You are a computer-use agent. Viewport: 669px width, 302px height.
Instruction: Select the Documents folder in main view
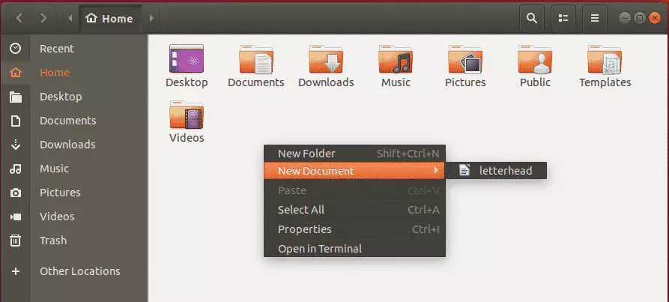click(x=256, y=66)
